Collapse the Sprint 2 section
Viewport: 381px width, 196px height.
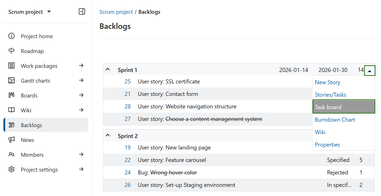pyautogui.click(x=108, y=135)
